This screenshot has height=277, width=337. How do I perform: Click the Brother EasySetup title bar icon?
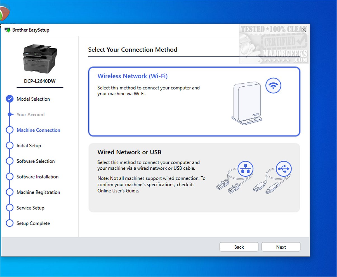coord(8,30)
